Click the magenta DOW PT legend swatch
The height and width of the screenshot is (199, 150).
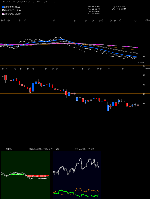[x=3, y=14]
